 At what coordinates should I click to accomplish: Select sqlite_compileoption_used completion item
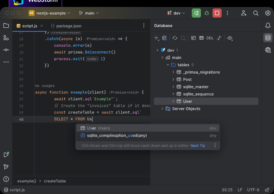click(148, 136)
